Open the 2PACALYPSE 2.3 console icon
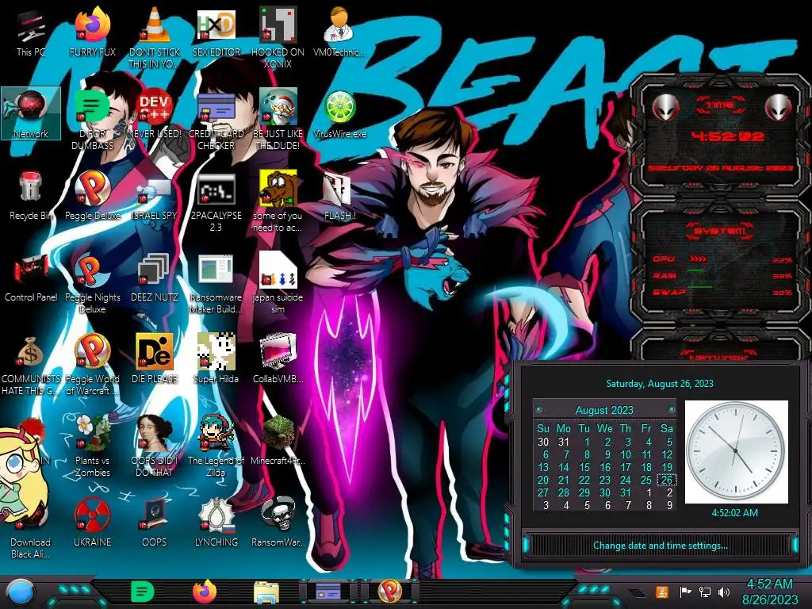The image size is (812, 609). (216, 202)
